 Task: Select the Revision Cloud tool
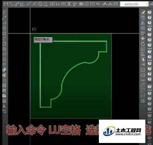[4, 49]
